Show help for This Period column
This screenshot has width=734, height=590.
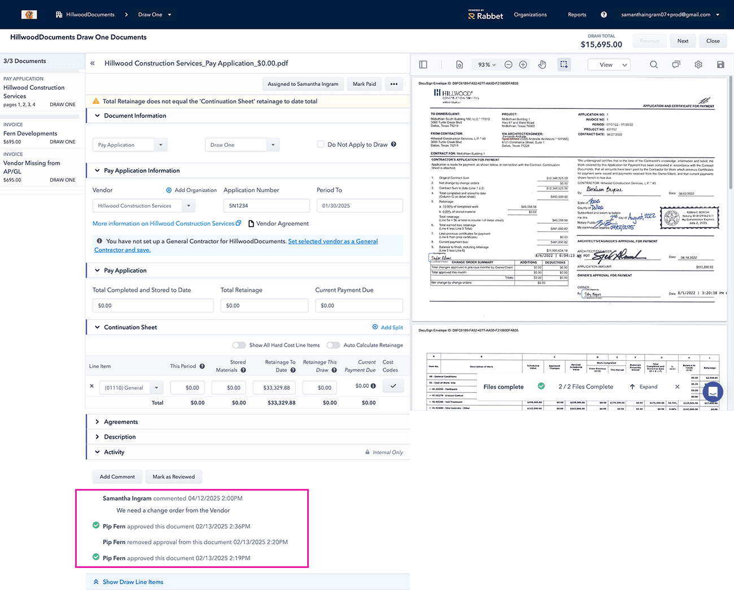202,366
